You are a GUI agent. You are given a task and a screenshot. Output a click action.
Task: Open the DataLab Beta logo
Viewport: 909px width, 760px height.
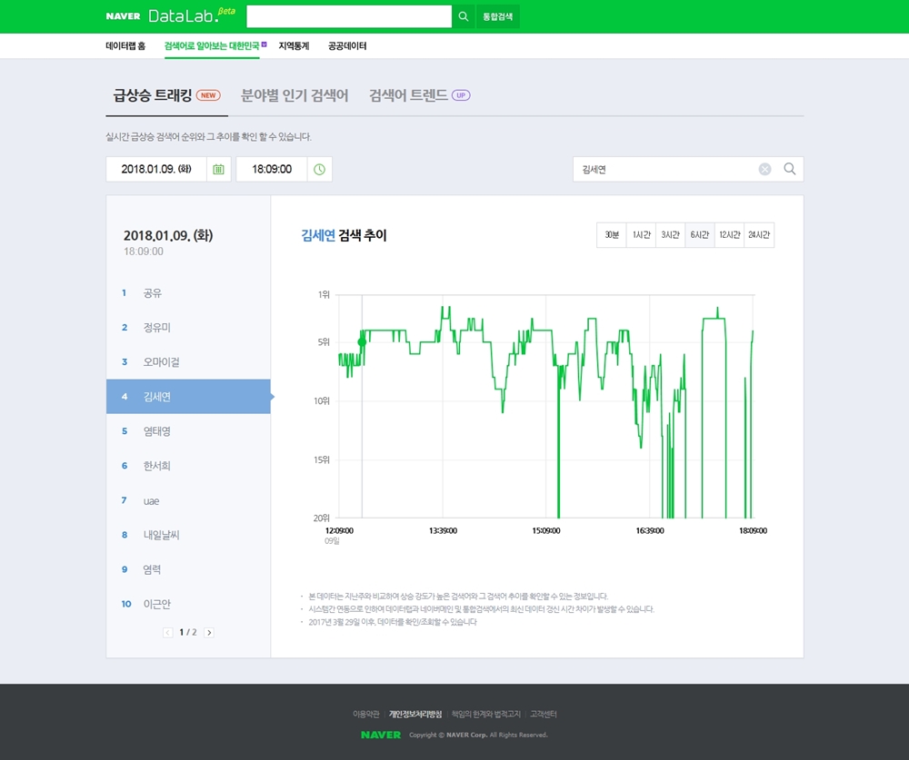click(x=192, y=15)
